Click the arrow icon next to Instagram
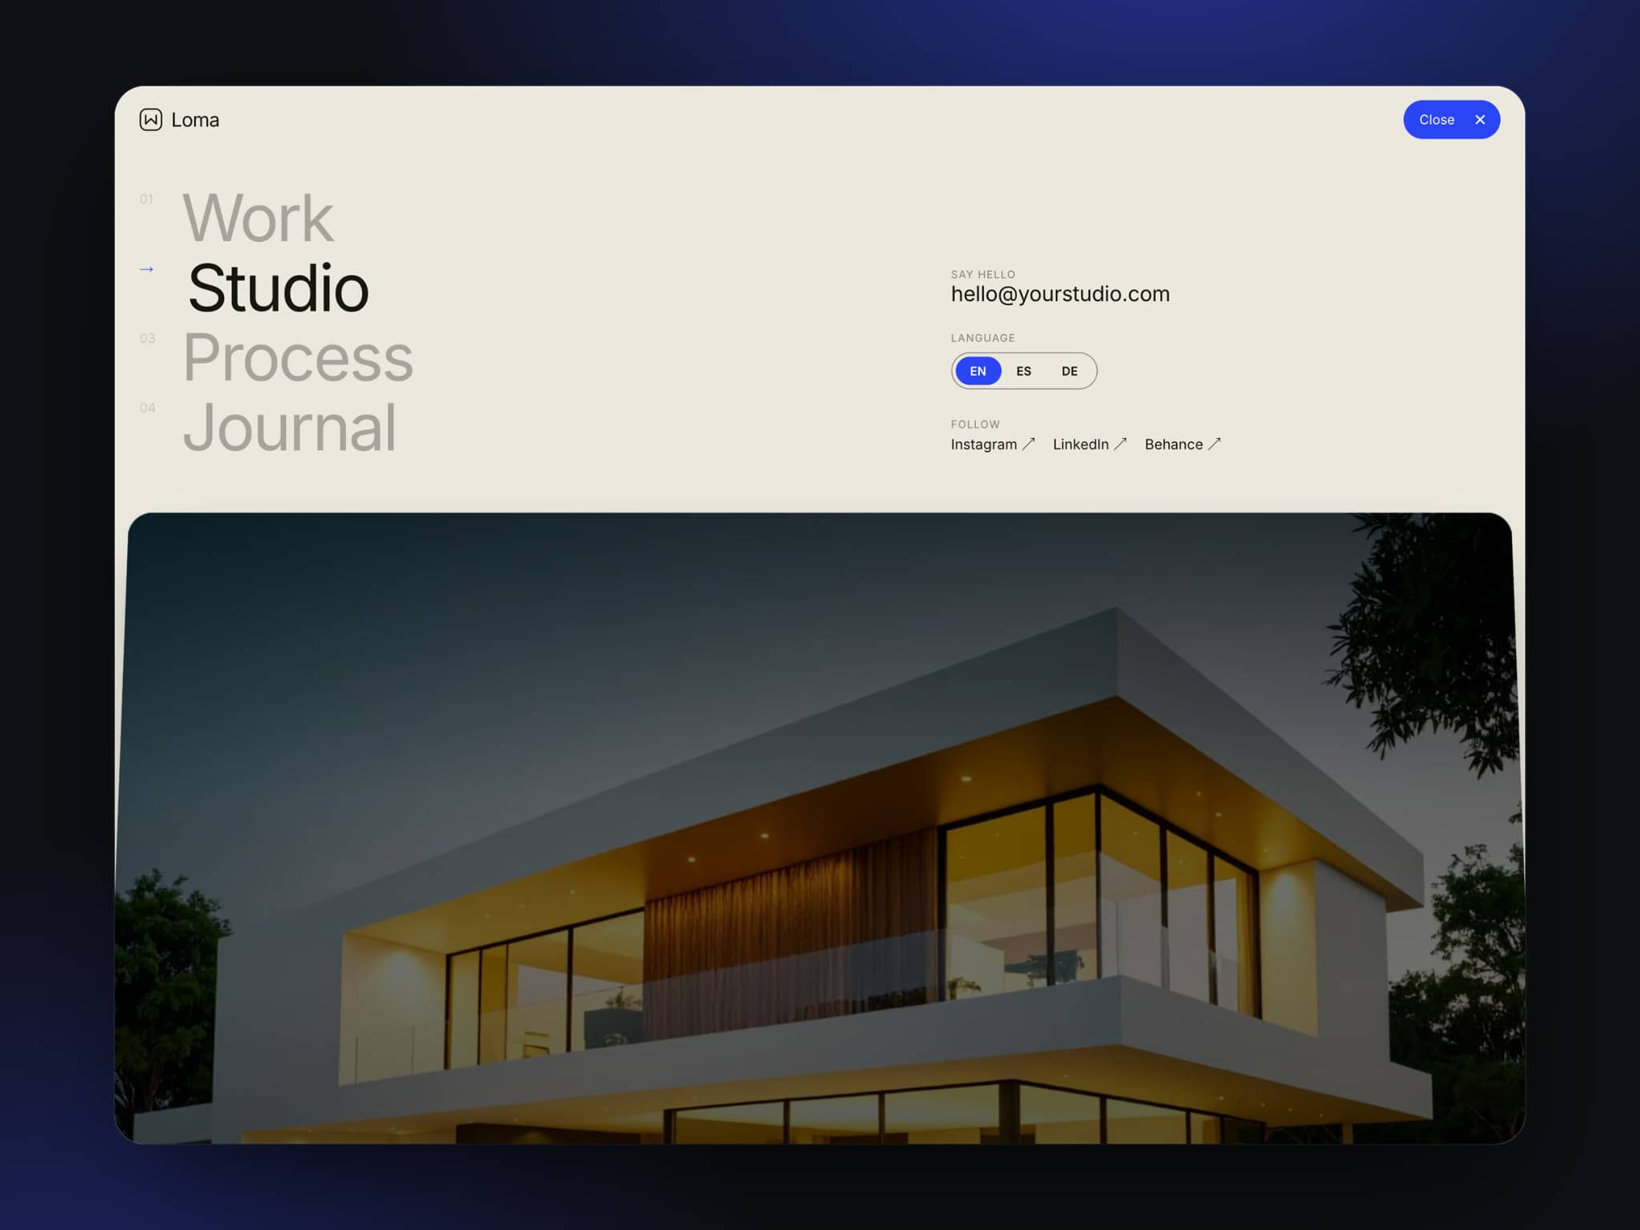1640x1230 pixels. [1028, 444]
